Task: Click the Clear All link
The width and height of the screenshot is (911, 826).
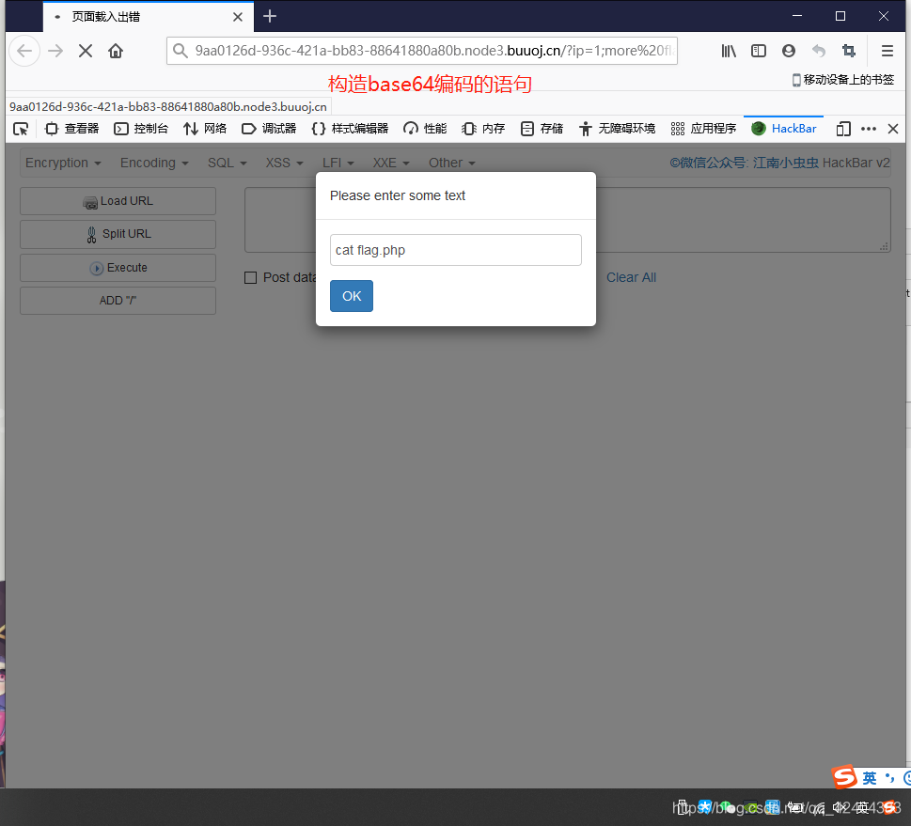Action: coord(631,277)
